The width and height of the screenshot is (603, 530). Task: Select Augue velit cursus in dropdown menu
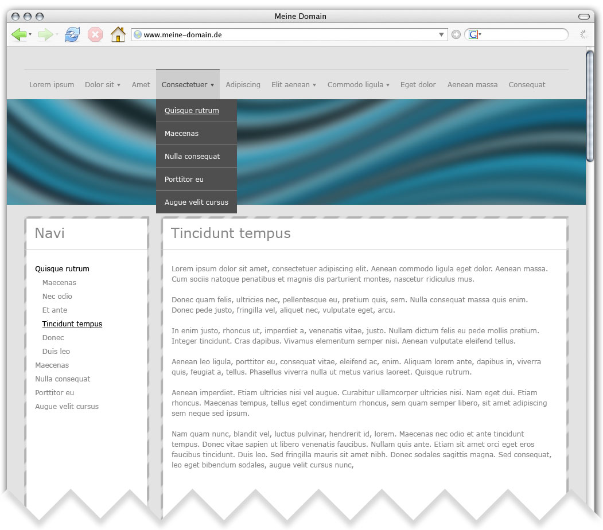coord(196,202)
